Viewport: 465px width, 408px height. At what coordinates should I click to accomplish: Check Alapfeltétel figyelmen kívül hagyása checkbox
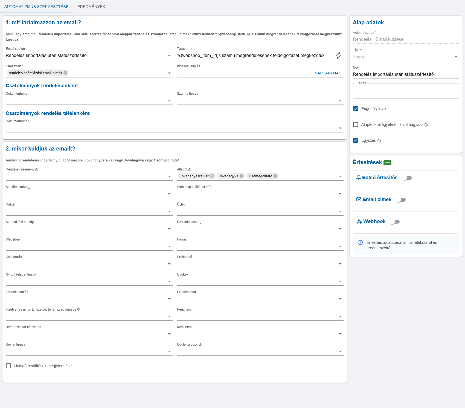(356, 125)
